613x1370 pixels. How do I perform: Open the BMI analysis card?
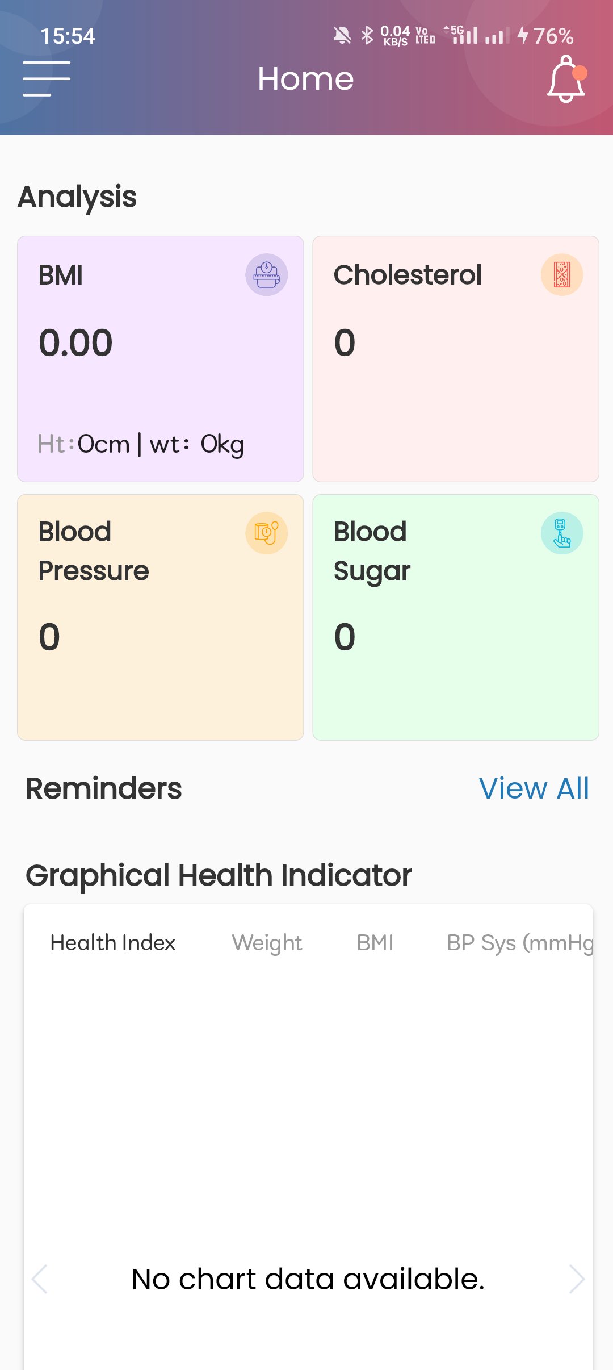[161, 369]
